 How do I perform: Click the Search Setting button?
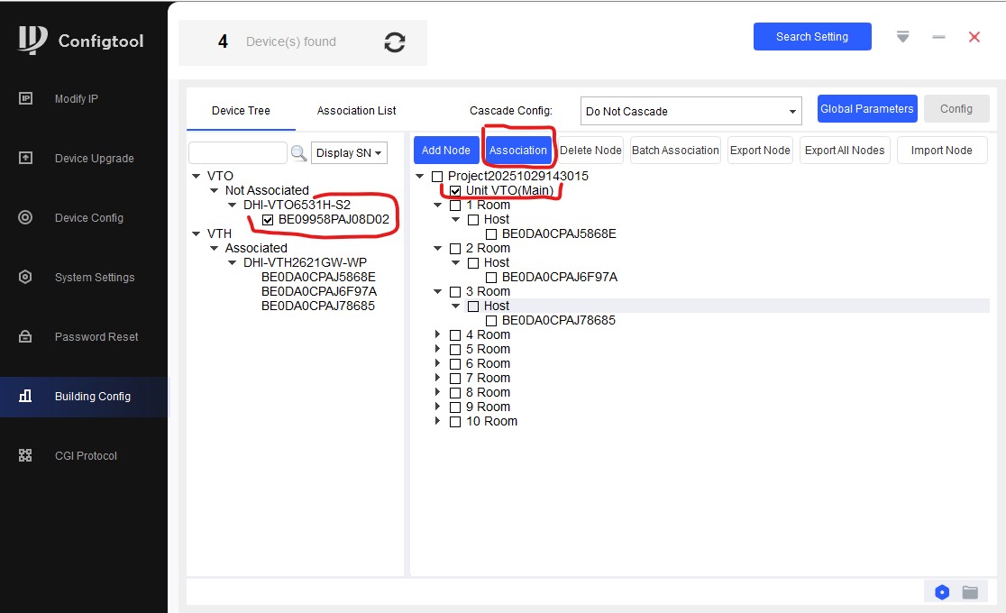[811, 37]
